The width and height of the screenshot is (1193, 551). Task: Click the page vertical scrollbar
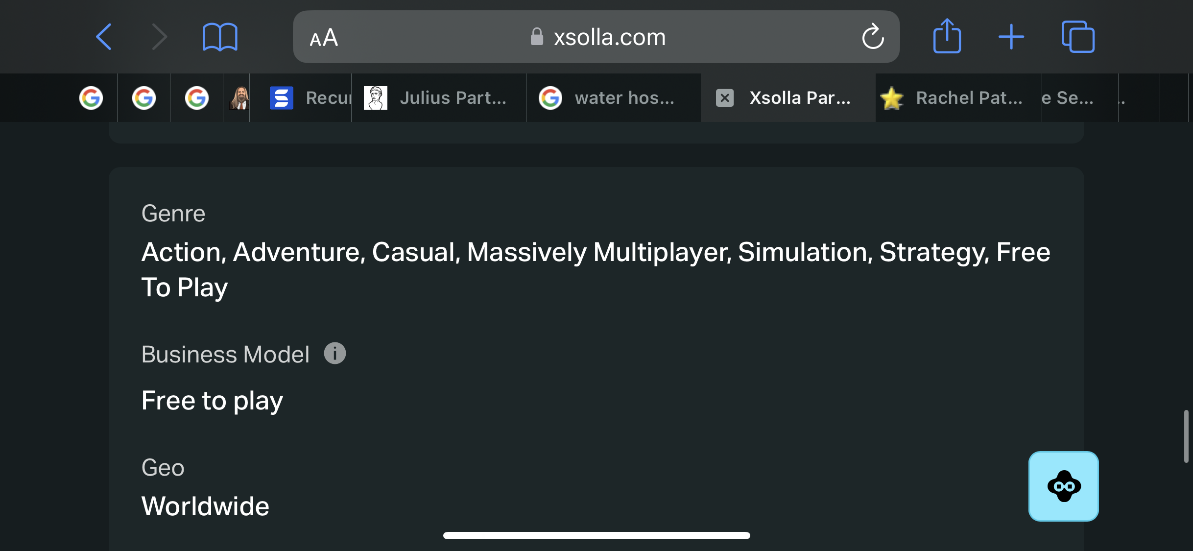(x=1186, y=436)
